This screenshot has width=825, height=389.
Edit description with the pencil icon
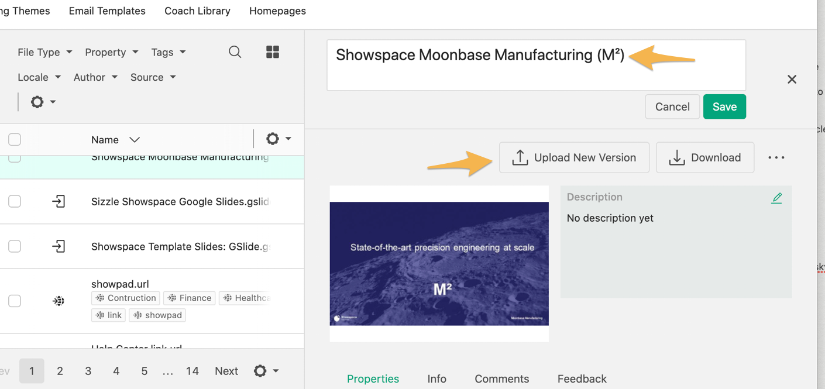click(776, 198)
